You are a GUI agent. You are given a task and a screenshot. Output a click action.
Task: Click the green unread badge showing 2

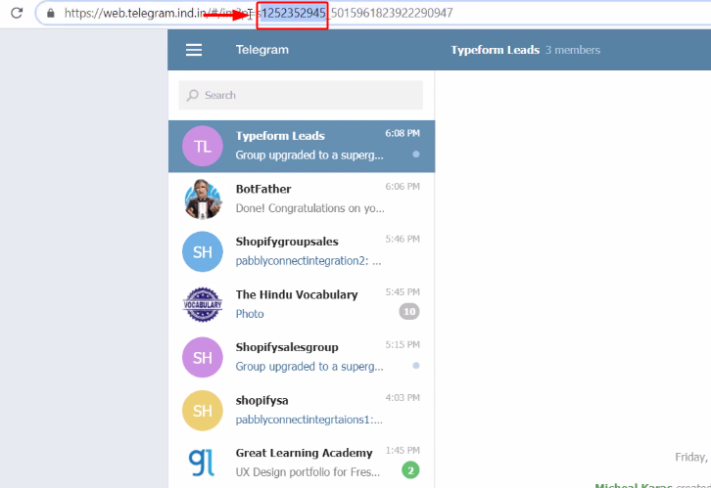coord(410,470)
